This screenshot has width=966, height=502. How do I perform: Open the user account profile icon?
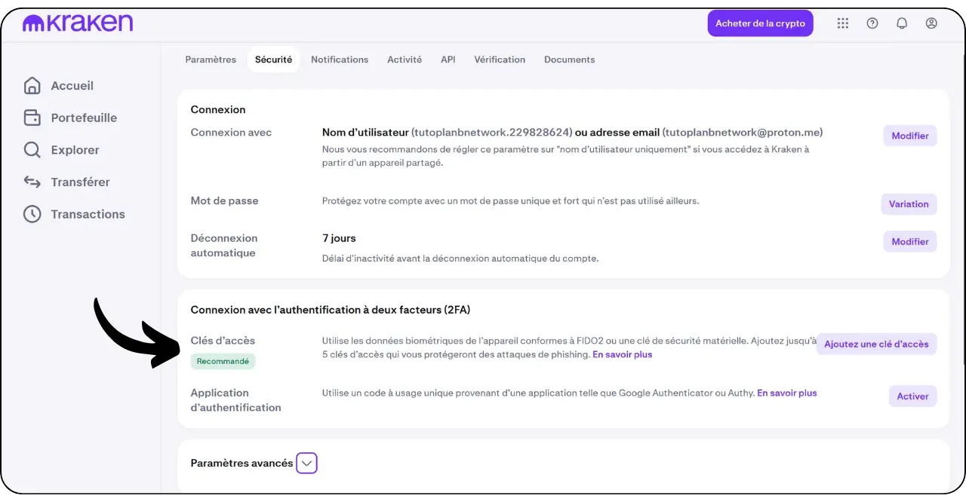click(x=931, y=23)
